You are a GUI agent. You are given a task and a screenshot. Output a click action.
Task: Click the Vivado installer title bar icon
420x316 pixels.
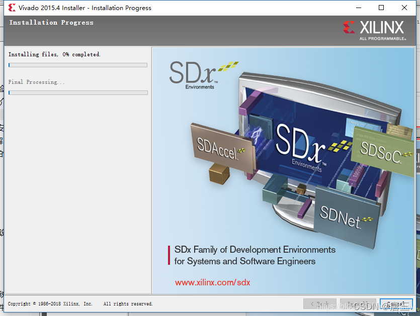[12, 8]
